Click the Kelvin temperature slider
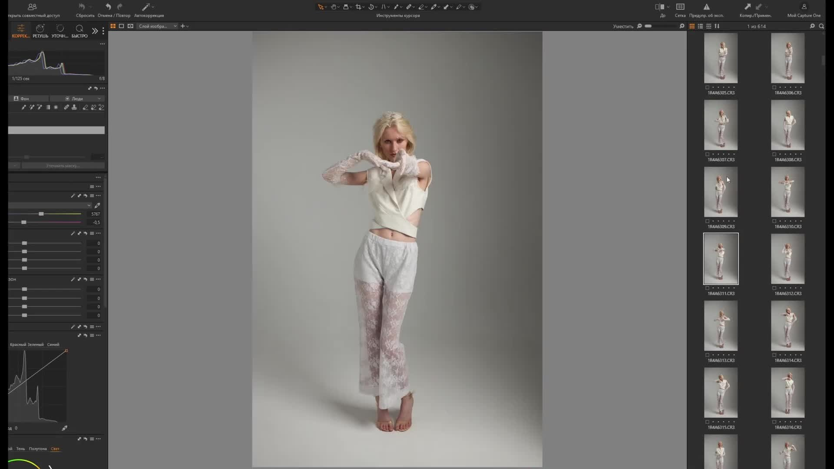The image size is (834, 469). coord(41,214)
